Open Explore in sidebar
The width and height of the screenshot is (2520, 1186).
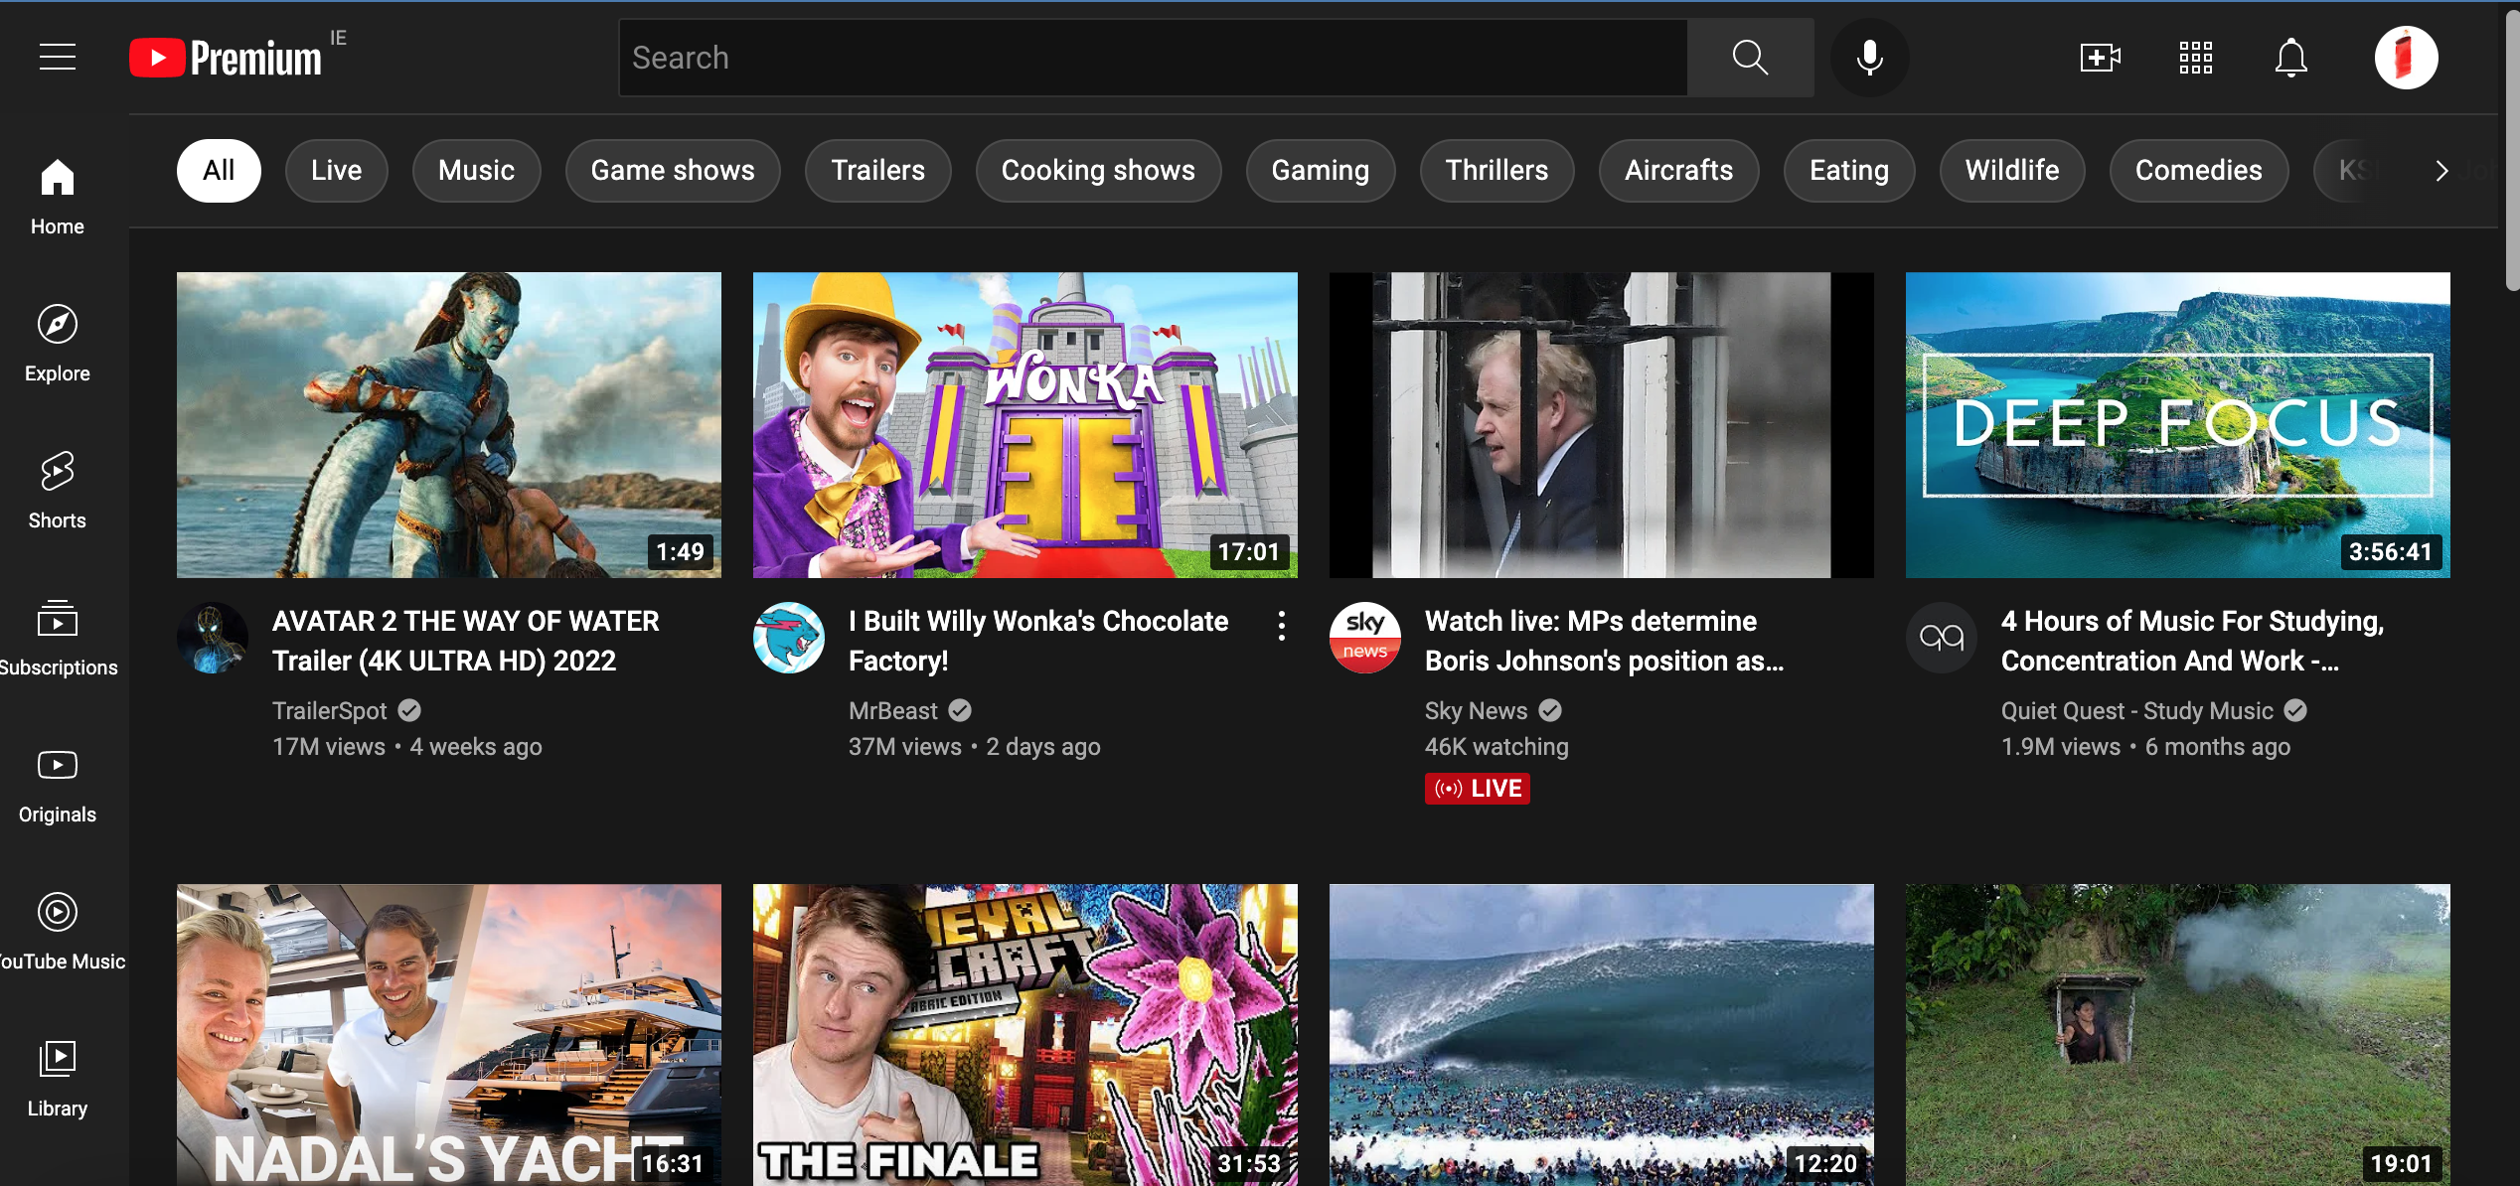tap(58, 344)
